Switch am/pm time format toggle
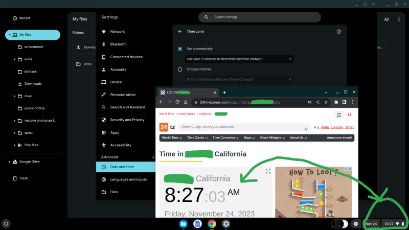 coord(339,114)
